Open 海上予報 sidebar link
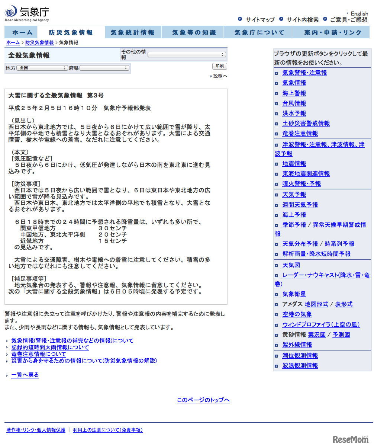The height and width of the screenshot is (448, 374). 294,215
